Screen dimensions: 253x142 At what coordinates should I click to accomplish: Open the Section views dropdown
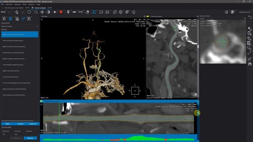coord(206,19)
